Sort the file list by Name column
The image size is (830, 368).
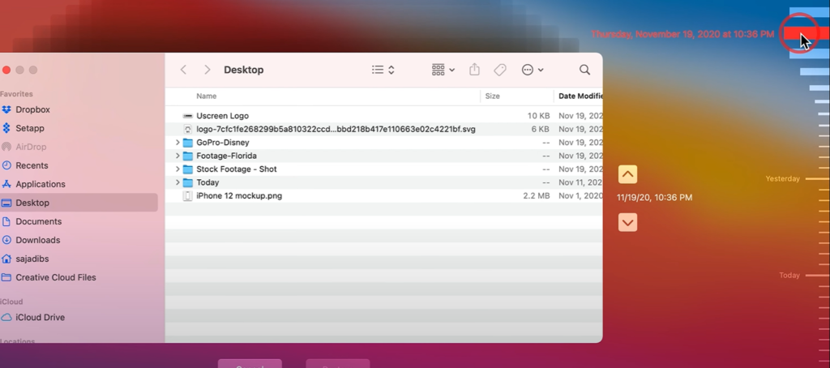207,96
